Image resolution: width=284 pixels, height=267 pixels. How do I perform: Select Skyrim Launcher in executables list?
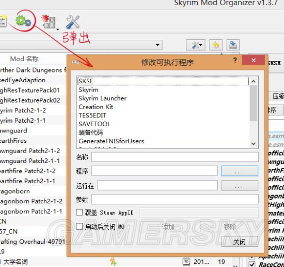click(x=103, y=98)
